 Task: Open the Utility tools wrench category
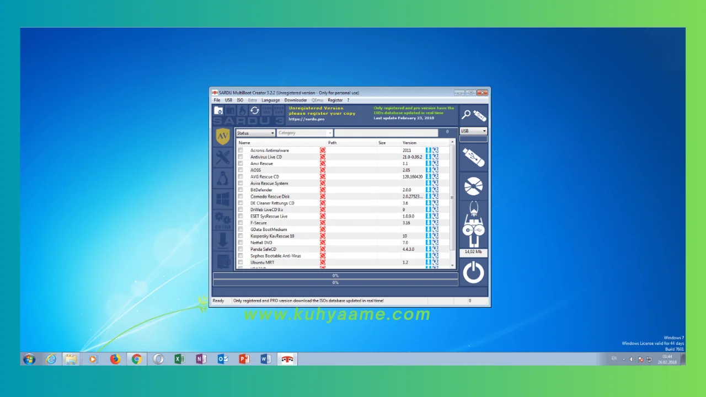pos(223,158)
